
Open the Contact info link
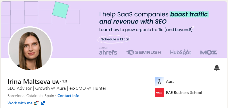[68, 96]
